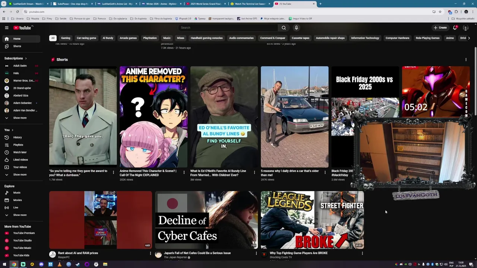
Task: Open ReaperPC channel link
Action: (x=64, y=257)
